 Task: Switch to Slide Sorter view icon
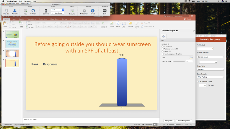[159, 125]
